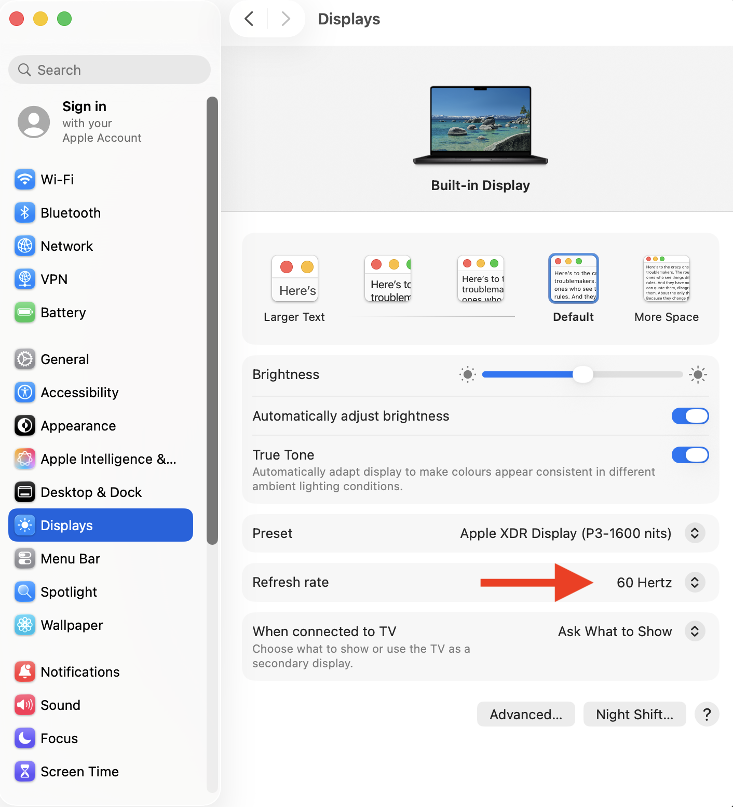
Task: Select the Focus moon icon
Action: 25,738
